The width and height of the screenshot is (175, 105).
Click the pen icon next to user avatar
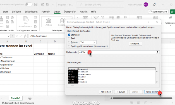click(154, 4)
